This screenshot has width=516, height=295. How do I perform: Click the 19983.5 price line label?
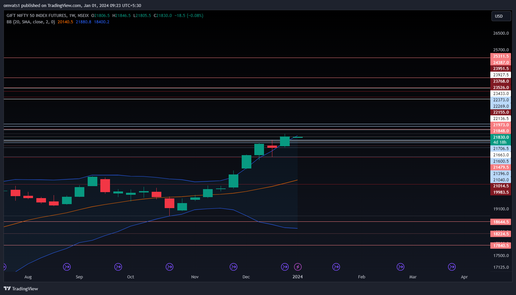[501, 192]
